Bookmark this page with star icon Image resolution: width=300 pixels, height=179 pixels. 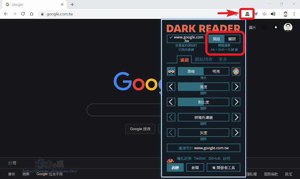click(x=236, y=14)
